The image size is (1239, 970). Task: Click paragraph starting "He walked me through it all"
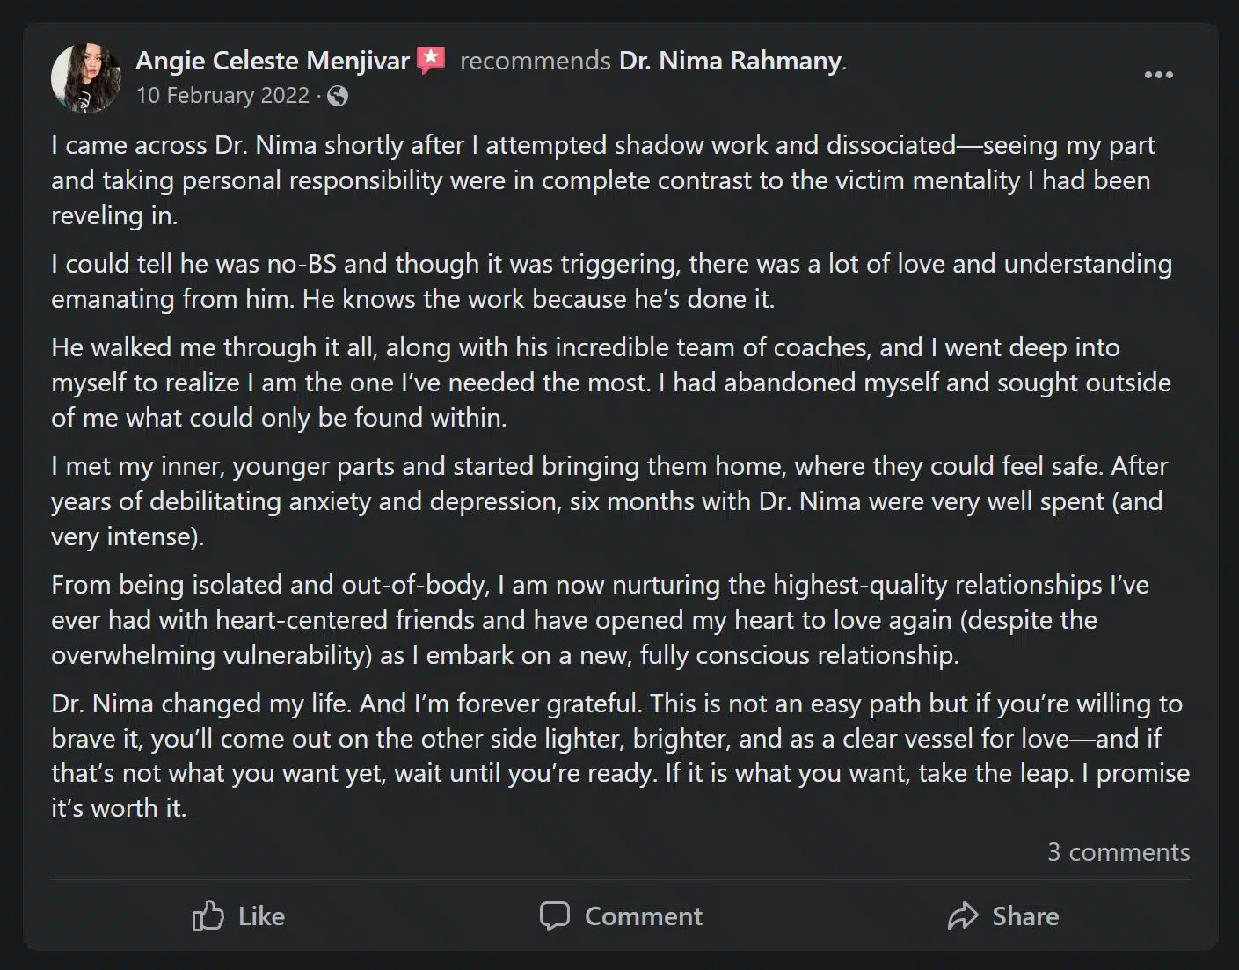click(611, 383)
